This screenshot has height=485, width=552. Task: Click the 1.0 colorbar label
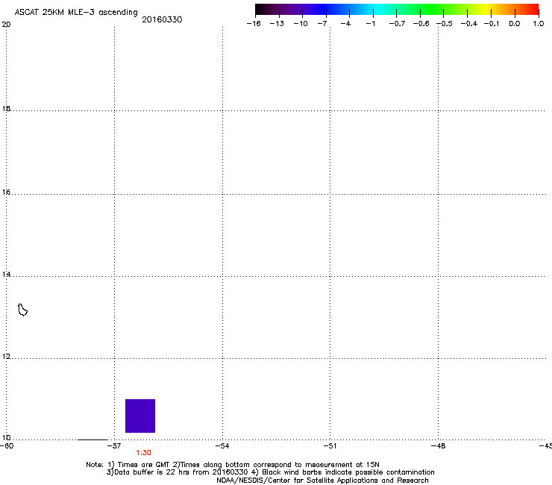point(539,24)
